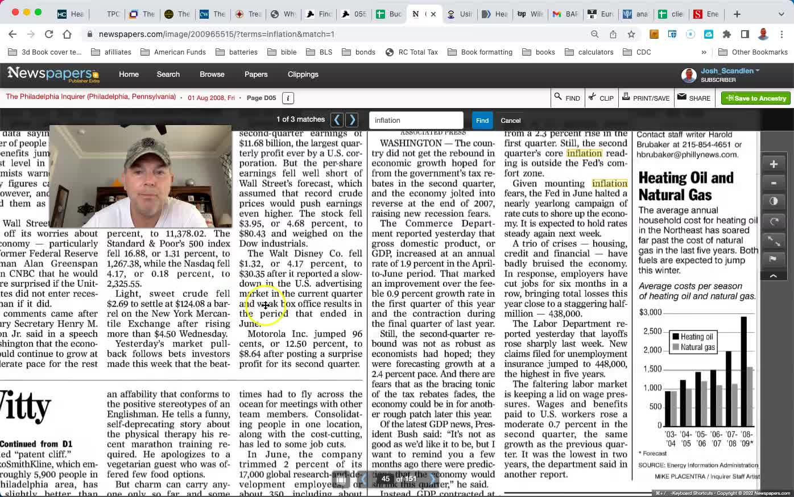Click the browser zoom magnifier icon
The height and width of the screenshot is (497, 794).
click(595, 34)
